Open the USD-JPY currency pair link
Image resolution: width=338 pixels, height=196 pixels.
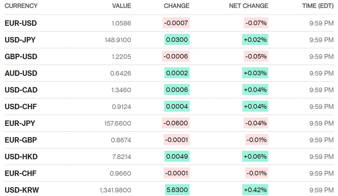(20, 40)
